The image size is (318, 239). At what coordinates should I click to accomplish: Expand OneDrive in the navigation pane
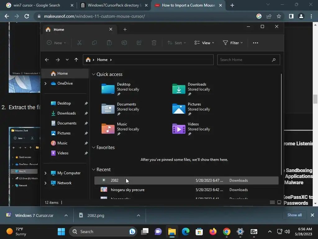pyautogui.click(x=45, y=83)
